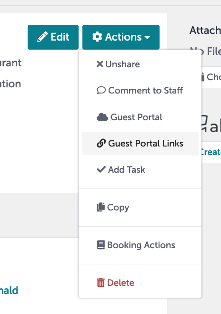The width and height of the screenshot is (221, 314).
Task: Click the red trash icon beside Delete
Action: tap(100, 283)
